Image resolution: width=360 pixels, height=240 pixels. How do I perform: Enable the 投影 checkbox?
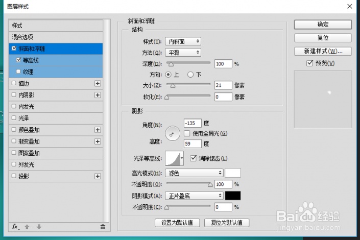14,176
